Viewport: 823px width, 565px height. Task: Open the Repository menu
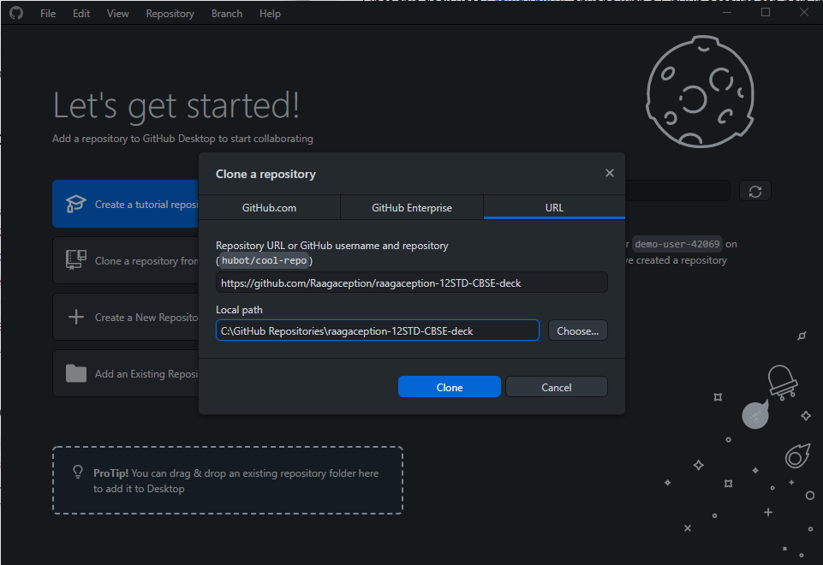(x=170, y=14)
